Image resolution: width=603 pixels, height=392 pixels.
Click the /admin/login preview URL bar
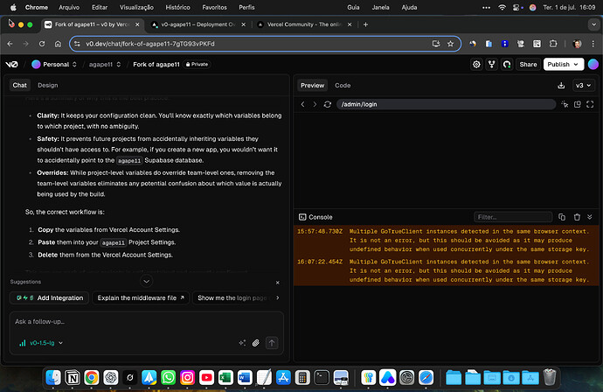pyautogui.click(x=446, y=104)
